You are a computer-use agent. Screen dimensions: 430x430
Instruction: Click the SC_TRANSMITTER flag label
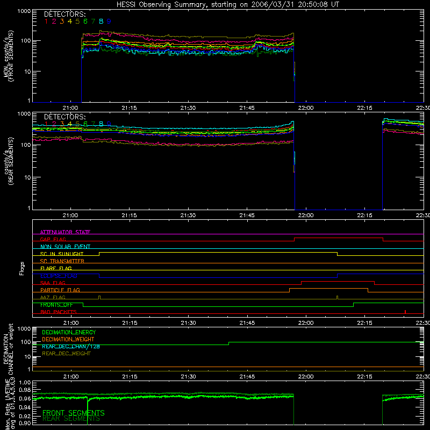click(62, 261)
